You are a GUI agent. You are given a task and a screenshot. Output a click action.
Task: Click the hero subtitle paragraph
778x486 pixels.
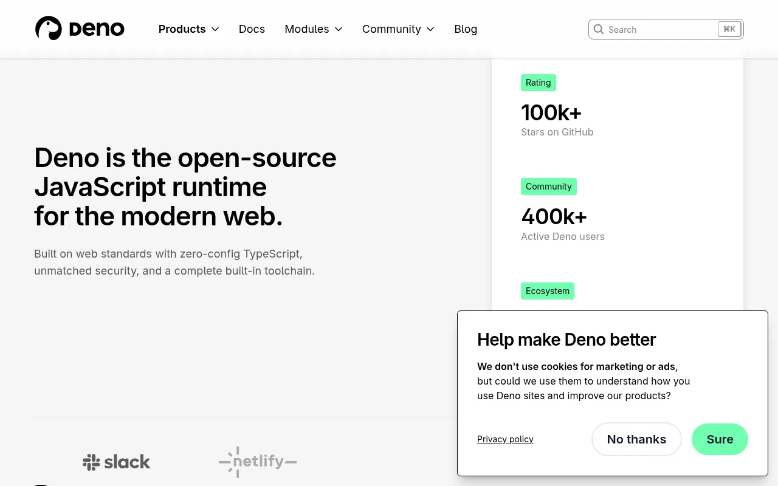coord(174,262)
